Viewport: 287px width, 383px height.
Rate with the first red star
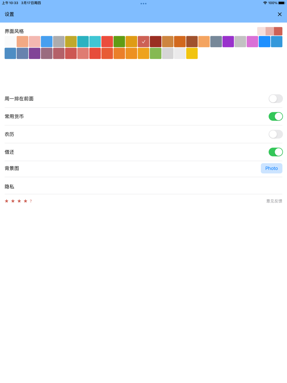[7, 201]
